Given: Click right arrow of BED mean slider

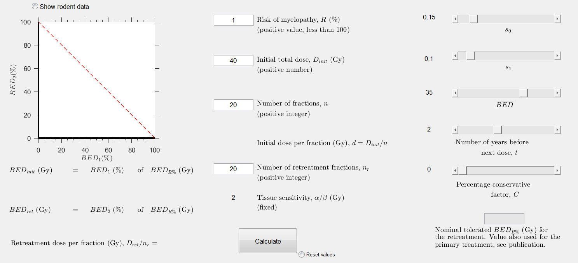Looking at the screenshot, I should coord(557,93).
